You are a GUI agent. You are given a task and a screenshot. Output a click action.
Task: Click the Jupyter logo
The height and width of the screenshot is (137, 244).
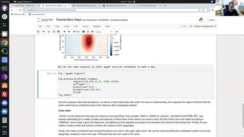[45, 20]
